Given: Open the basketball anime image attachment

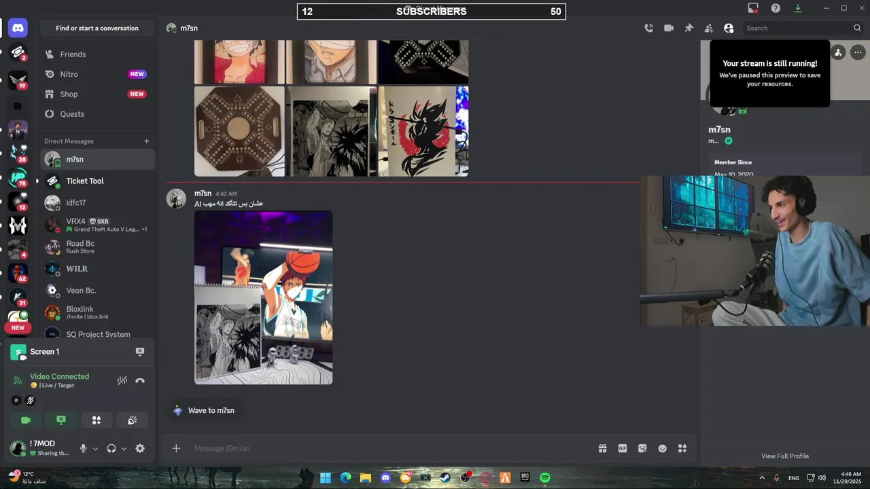Looking at the screenshot, I should pyautogui.click(x=264, y=297).
